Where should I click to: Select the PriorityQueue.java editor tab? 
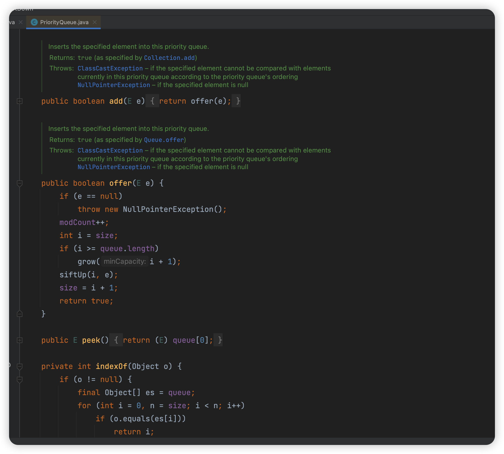(x=64, y=22)
